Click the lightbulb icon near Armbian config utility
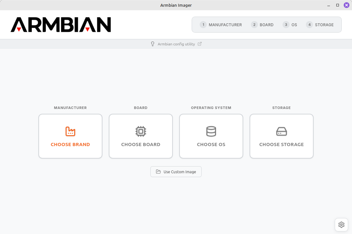The height and width of the screenshot is (234, 352). point(153,44)
